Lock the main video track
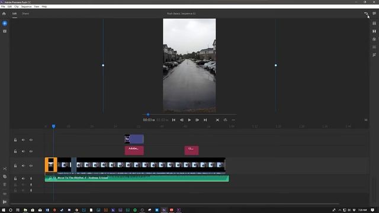Viewport: 379px width, 213px height. tap(15, 166)
